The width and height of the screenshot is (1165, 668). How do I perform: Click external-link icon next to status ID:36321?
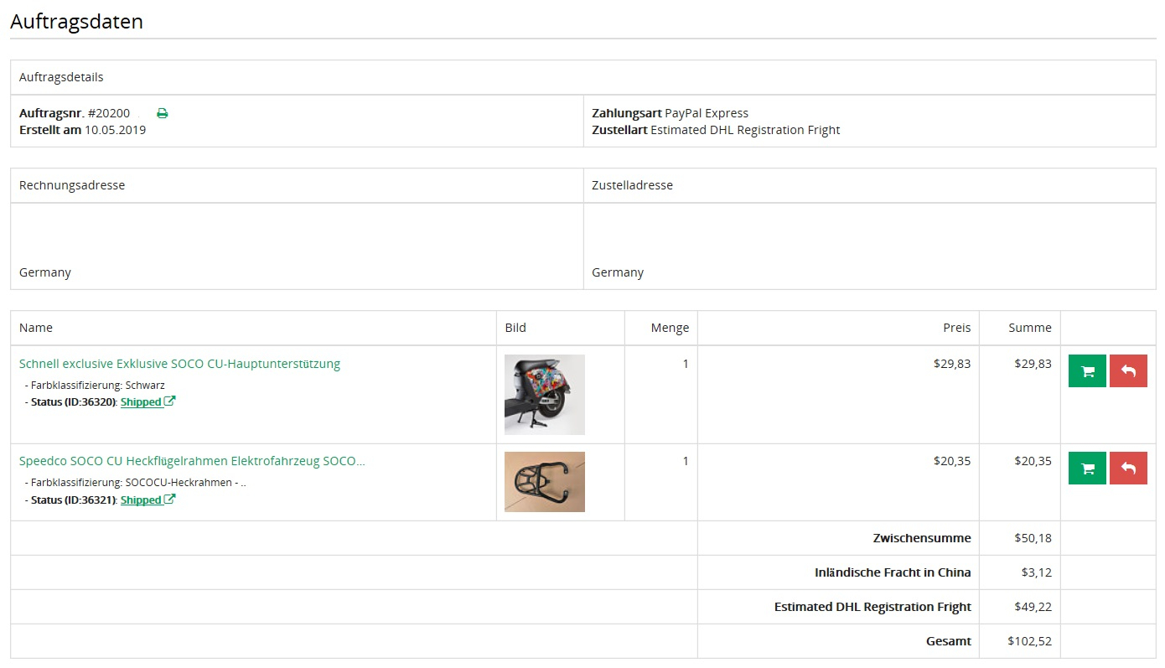170,500
